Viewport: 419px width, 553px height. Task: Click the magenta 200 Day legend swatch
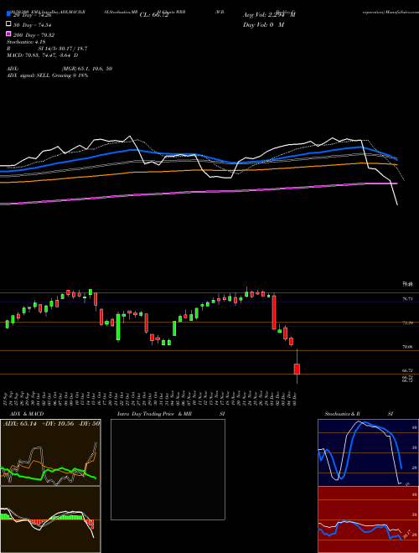click(x=8, y=34)
